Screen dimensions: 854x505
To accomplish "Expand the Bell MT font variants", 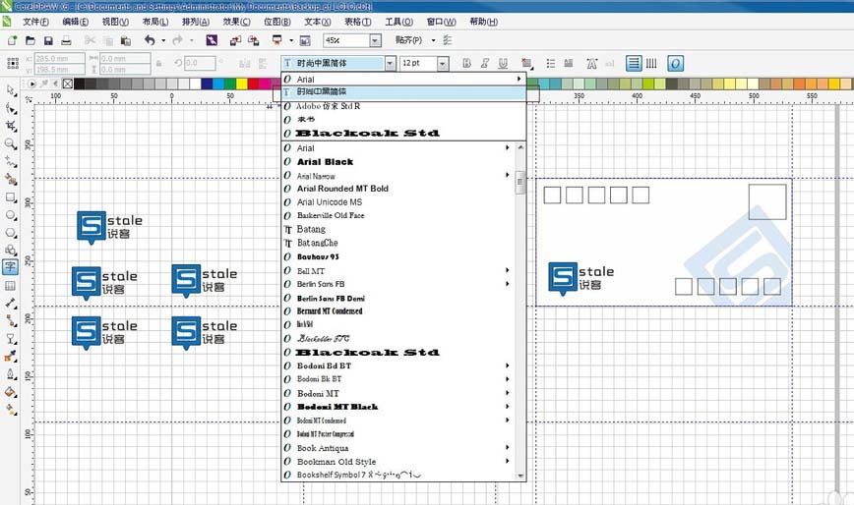I will click(x=507, y=270).
